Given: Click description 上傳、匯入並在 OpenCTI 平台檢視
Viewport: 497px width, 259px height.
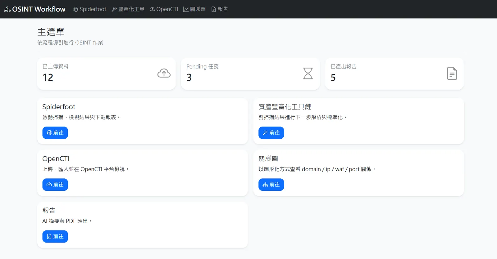Looking at the screenshot, I should [85, 169].
